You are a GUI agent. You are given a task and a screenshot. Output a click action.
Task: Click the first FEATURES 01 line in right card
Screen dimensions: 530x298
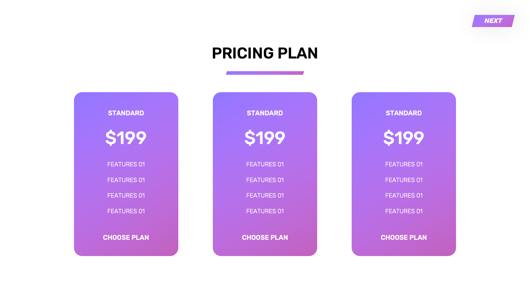point(404,164)
